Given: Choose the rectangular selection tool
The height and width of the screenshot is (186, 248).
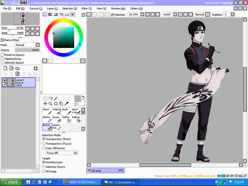Looking at the screenshot, I should 45,99.
